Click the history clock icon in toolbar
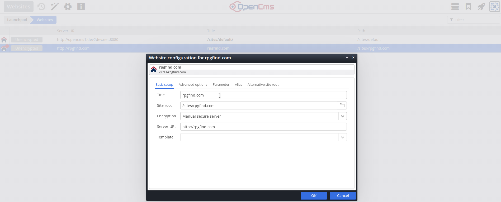 click(41, 7)
